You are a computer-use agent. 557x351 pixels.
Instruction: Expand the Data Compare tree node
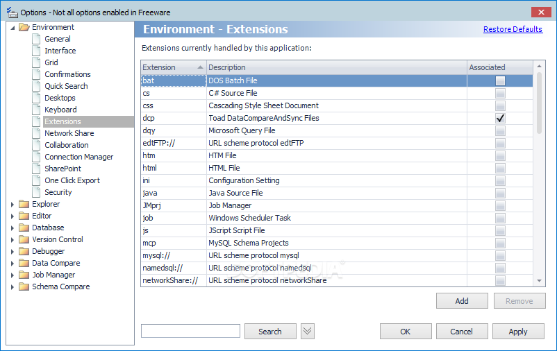click(x=13, y=264)
